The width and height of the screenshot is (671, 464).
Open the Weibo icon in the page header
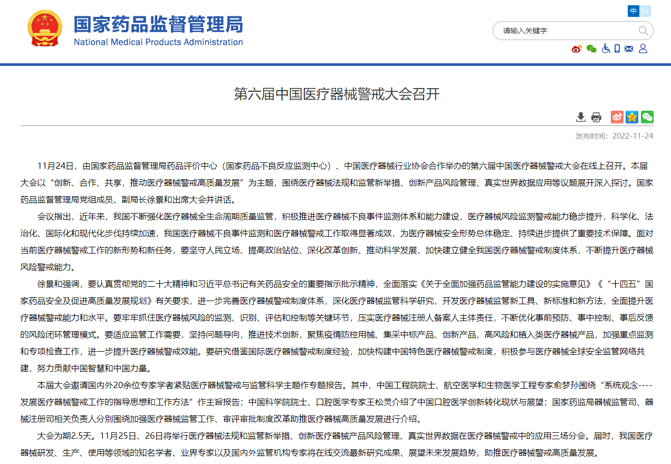click(577, 49)
